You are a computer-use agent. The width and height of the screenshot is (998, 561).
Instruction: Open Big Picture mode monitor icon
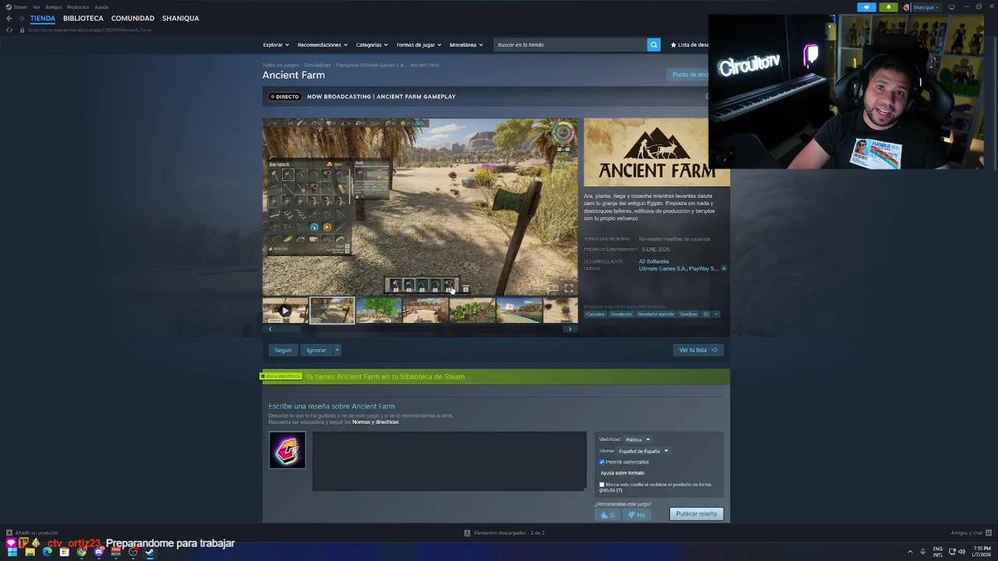[951, 7]
